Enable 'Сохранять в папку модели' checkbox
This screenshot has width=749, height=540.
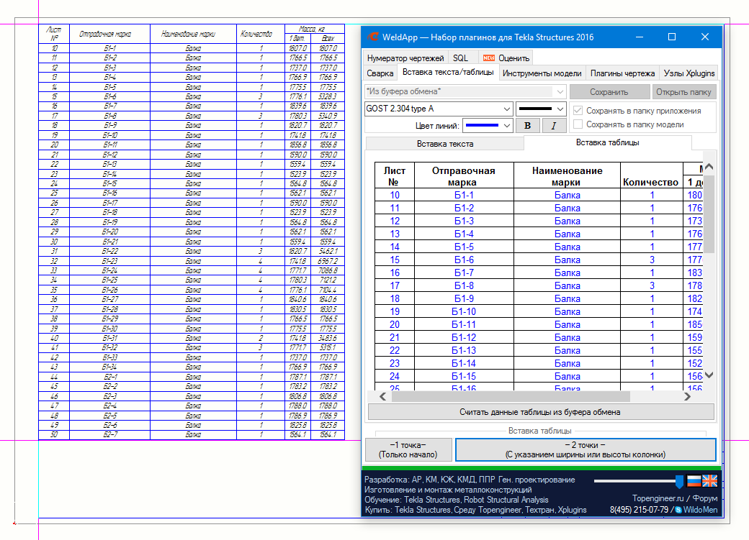[x=578, y=124]
